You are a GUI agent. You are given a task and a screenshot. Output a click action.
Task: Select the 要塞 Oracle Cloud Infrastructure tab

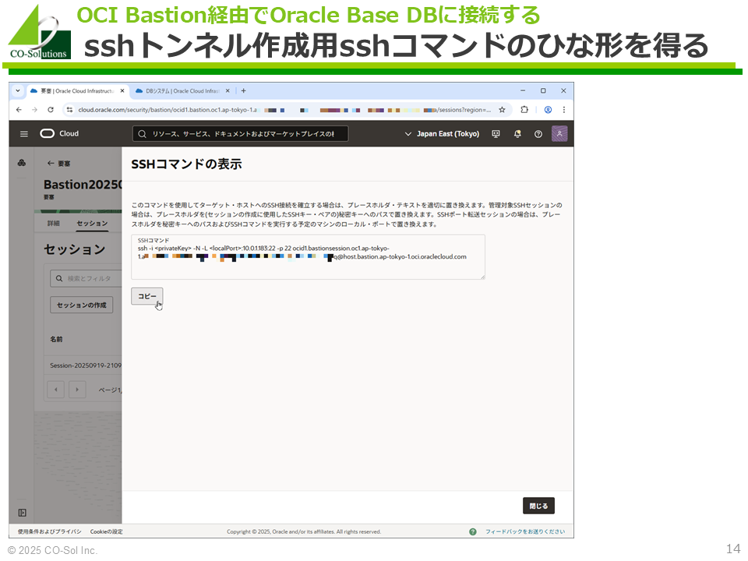click(x=77, y=90)
